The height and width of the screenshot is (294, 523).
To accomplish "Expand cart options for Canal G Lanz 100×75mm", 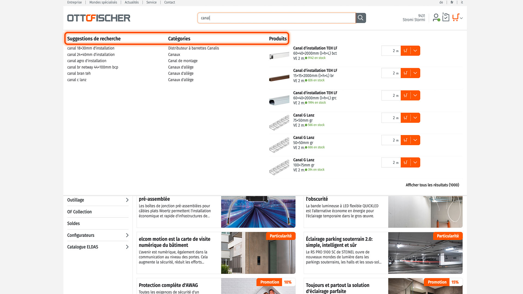I will (415, 162).
